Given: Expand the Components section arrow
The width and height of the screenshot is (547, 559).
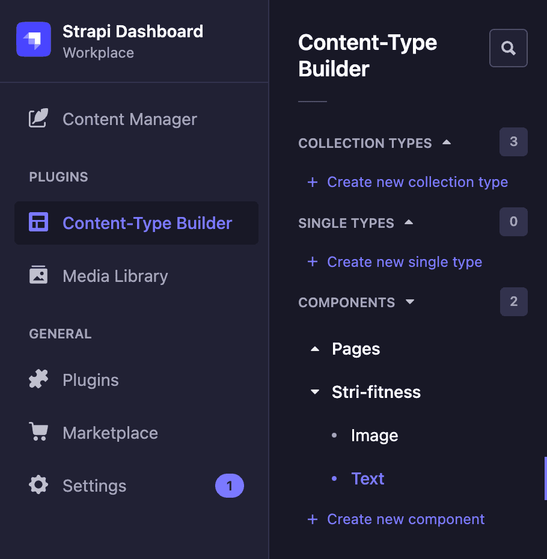Looking at the screenshot, I should click(410, 302).
